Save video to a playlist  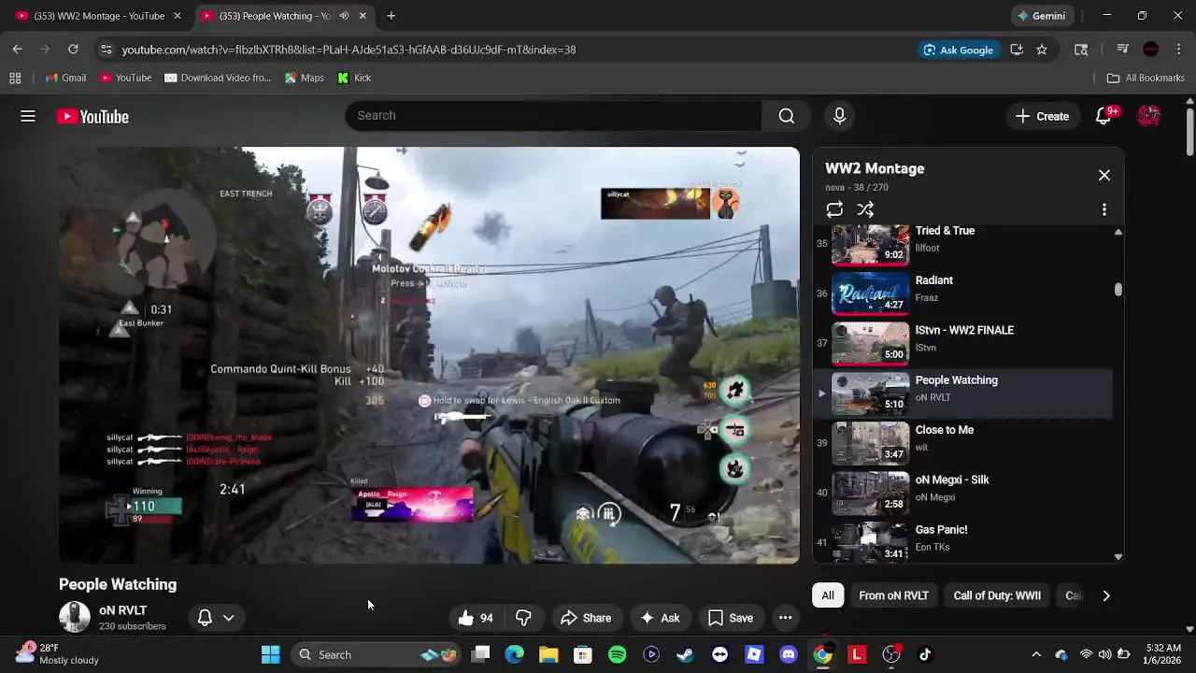pos(731,618)
